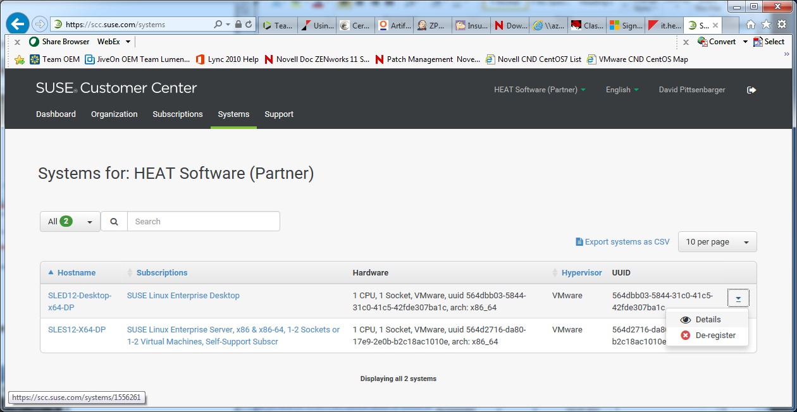Viewport: 797px width, 412px height.
Task: Click the Hardware column header text
Action: pyautogui.click(x=371, y=273)
